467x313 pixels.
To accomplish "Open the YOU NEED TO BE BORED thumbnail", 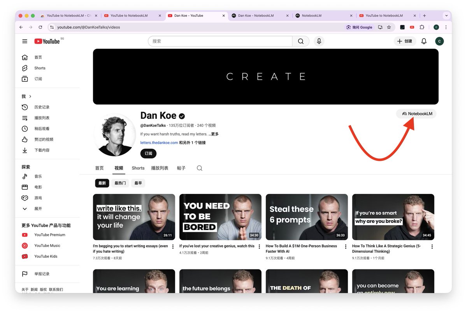I will click(220, 217).
